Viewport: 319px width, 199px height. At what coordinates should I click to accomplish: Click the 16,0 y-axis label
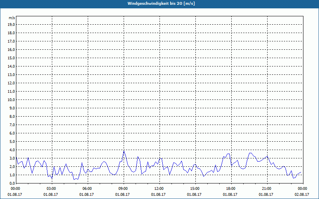[11, 49]
